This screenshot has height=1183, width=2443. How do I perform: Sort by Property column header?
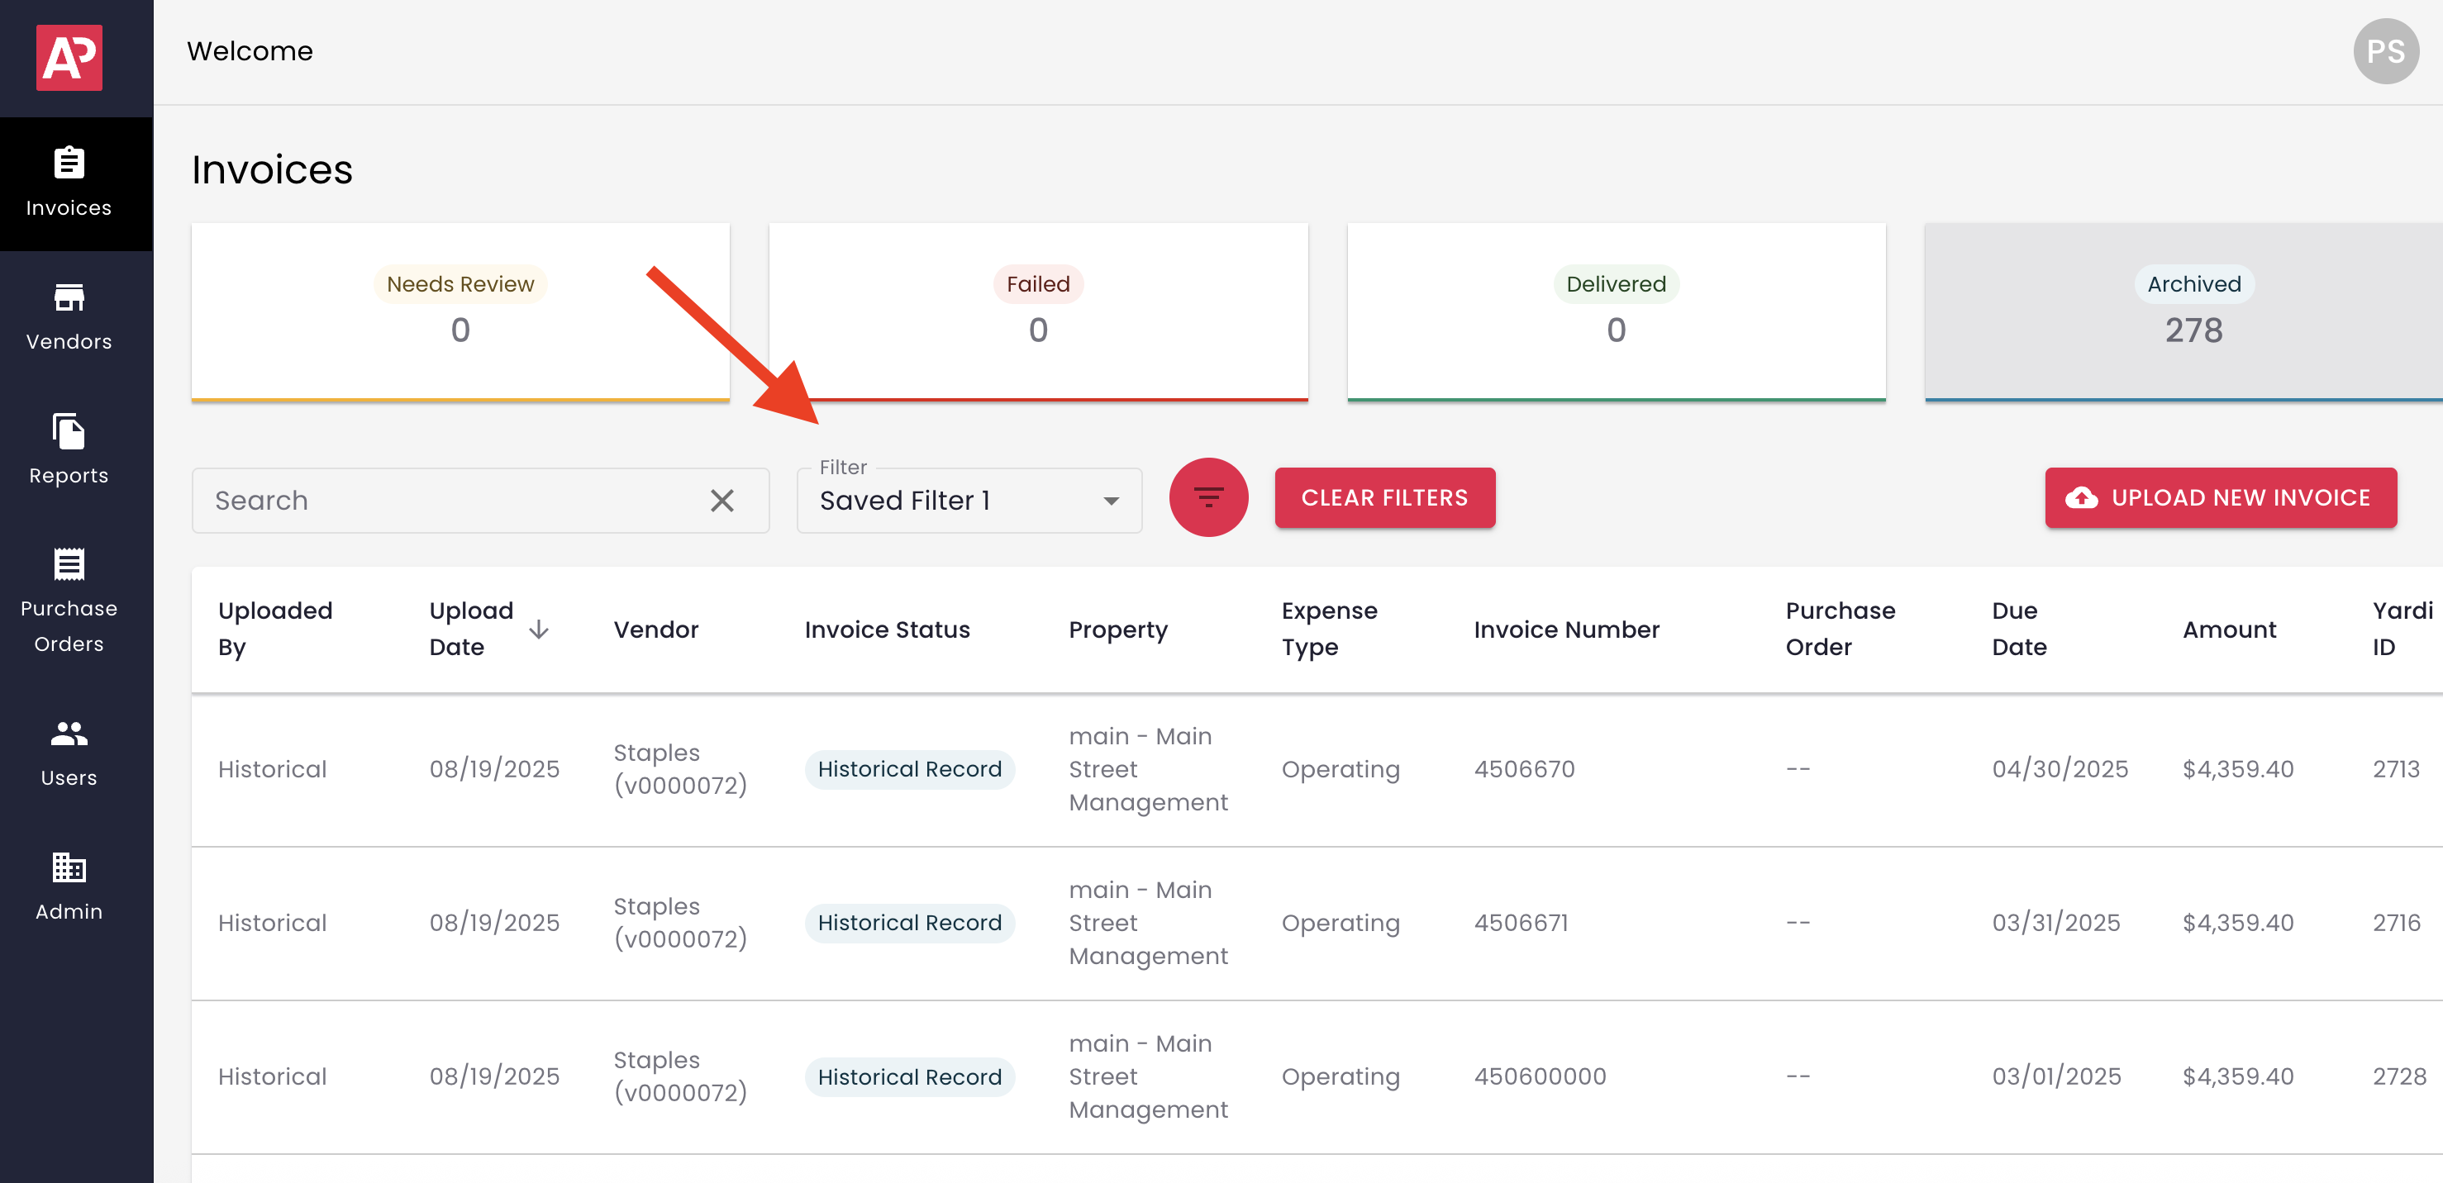pos(1118,630)
